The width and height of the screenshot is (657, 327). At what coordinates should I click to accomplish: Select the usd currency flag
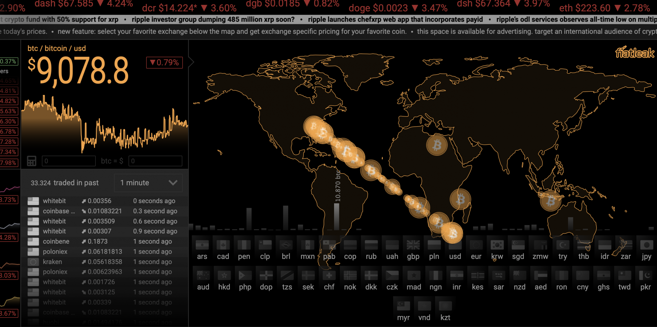coord(455,245)
